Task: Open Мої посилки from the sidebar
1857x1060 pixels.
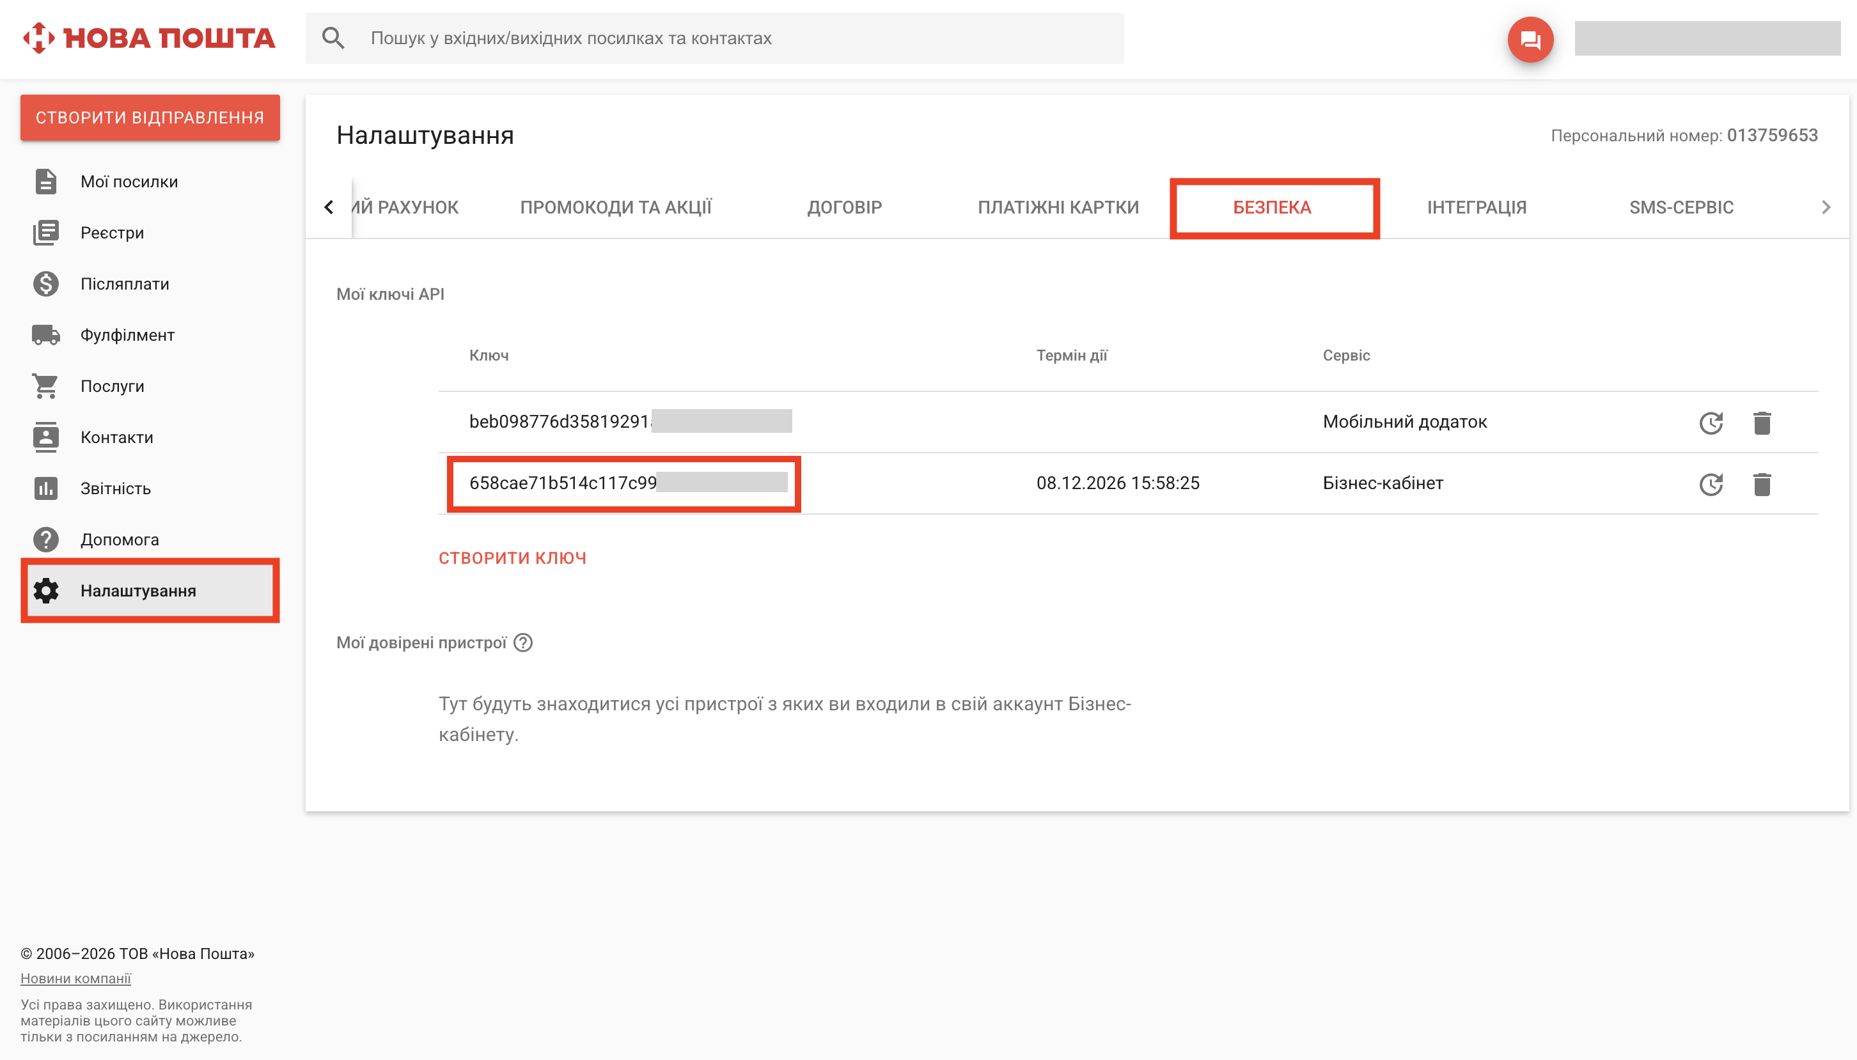Action: coord(129,182)
